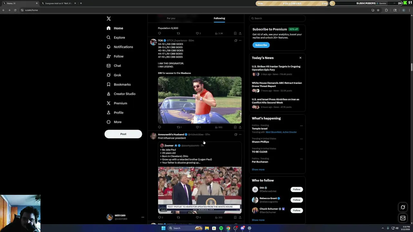This screenshot has height=232, width=413.
Task: Open White House Demands ABC Retract story
Action: pyautogui.click(x=277, y=84)
